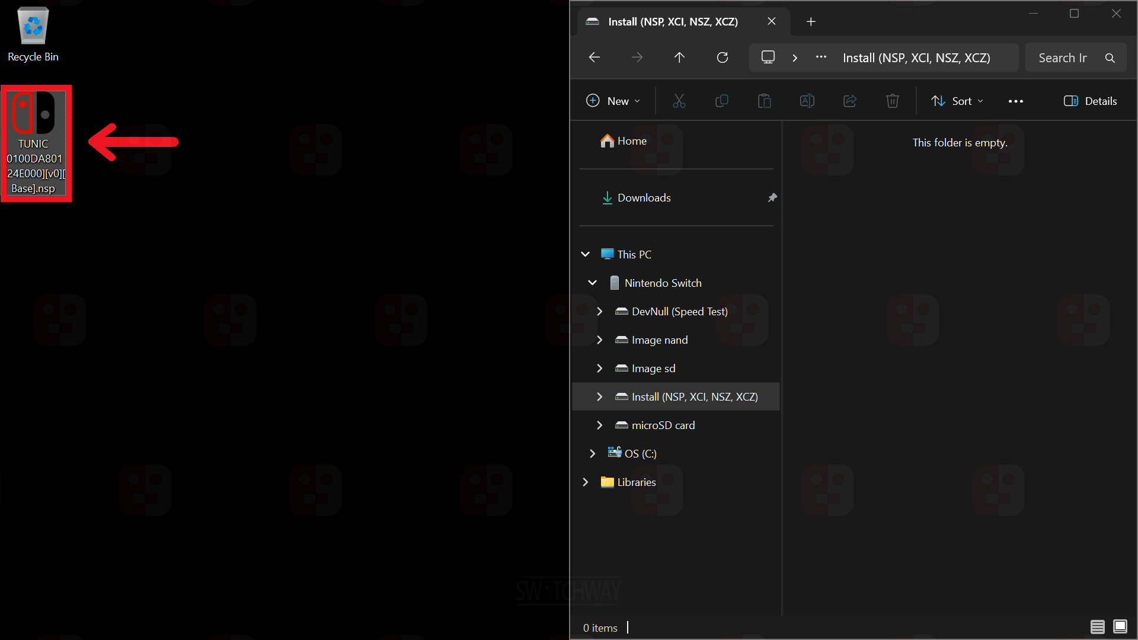Click the Up directory arrow
Image resolution: width=1138 pixels, height=640 pixels.
[x=679, y=57]
